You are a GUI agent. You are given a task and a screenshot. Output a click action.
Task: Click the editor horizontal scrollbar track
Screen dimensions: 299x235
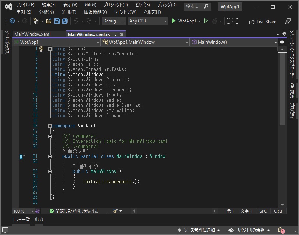click(x=173, y=211)
